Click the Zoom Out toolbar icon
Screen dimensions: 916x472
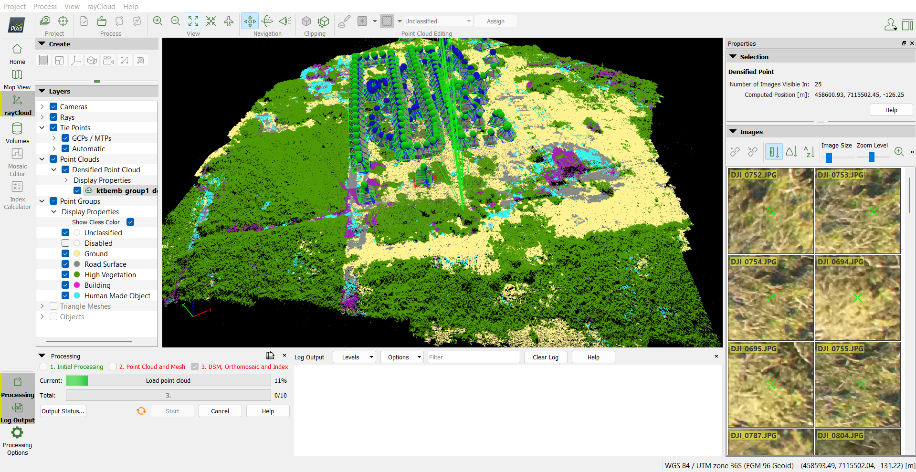tap(176, 21)
